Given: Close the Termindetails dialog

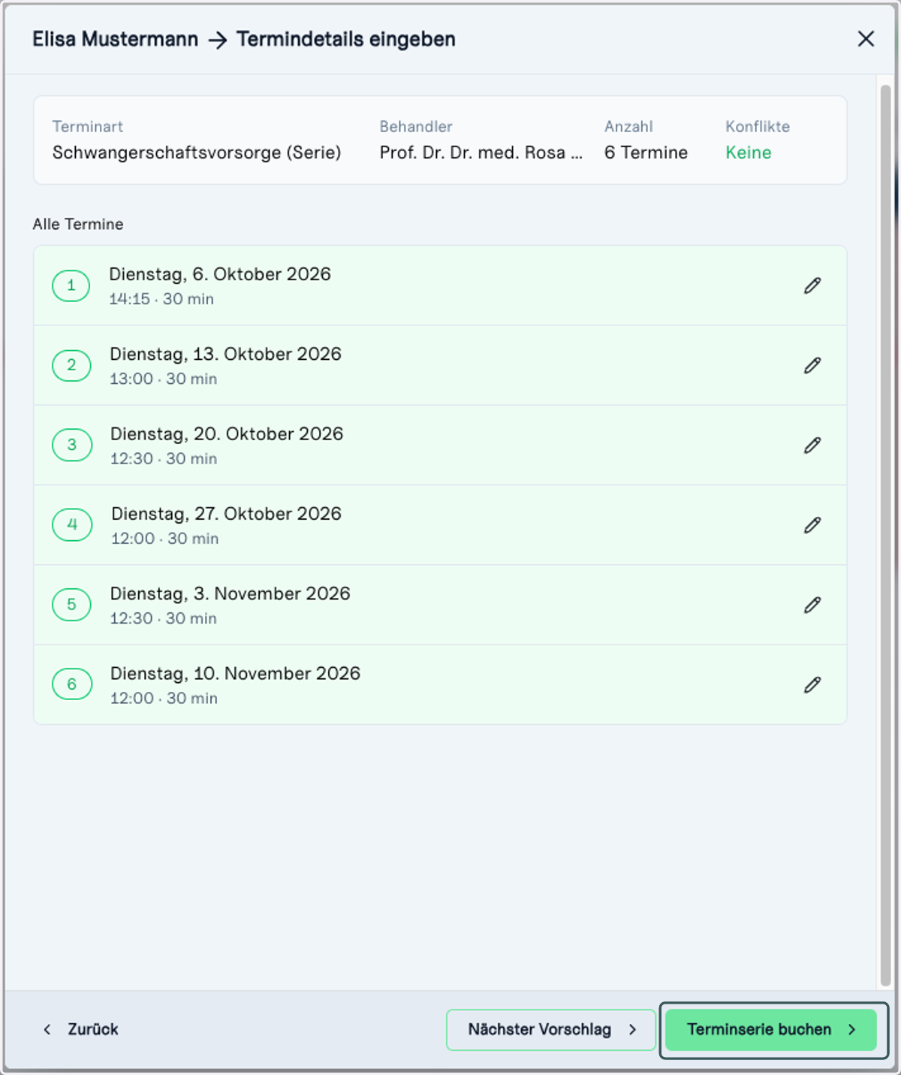Looking at the screenshot, I should 866,39.
